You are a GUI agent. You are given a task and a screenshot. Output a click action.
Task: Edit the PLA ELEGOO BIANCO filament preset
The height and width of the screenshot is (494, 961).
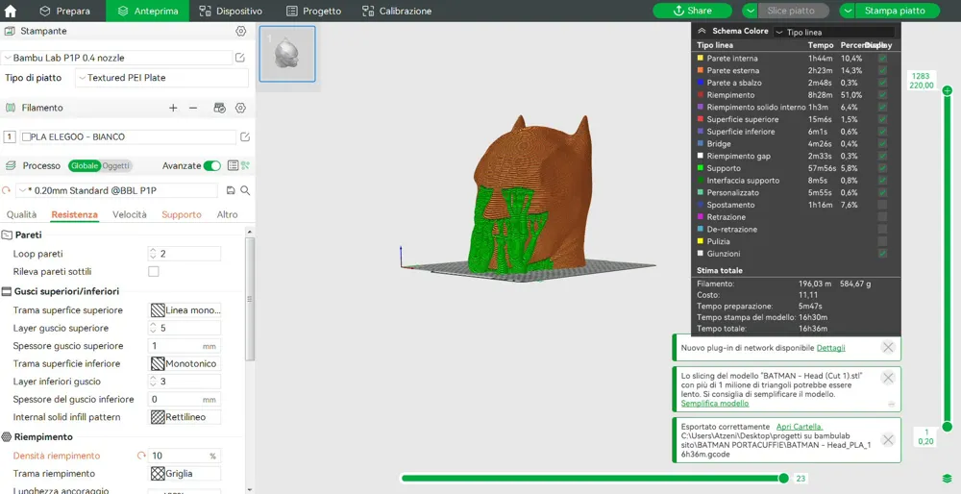(x=245, y=136)
